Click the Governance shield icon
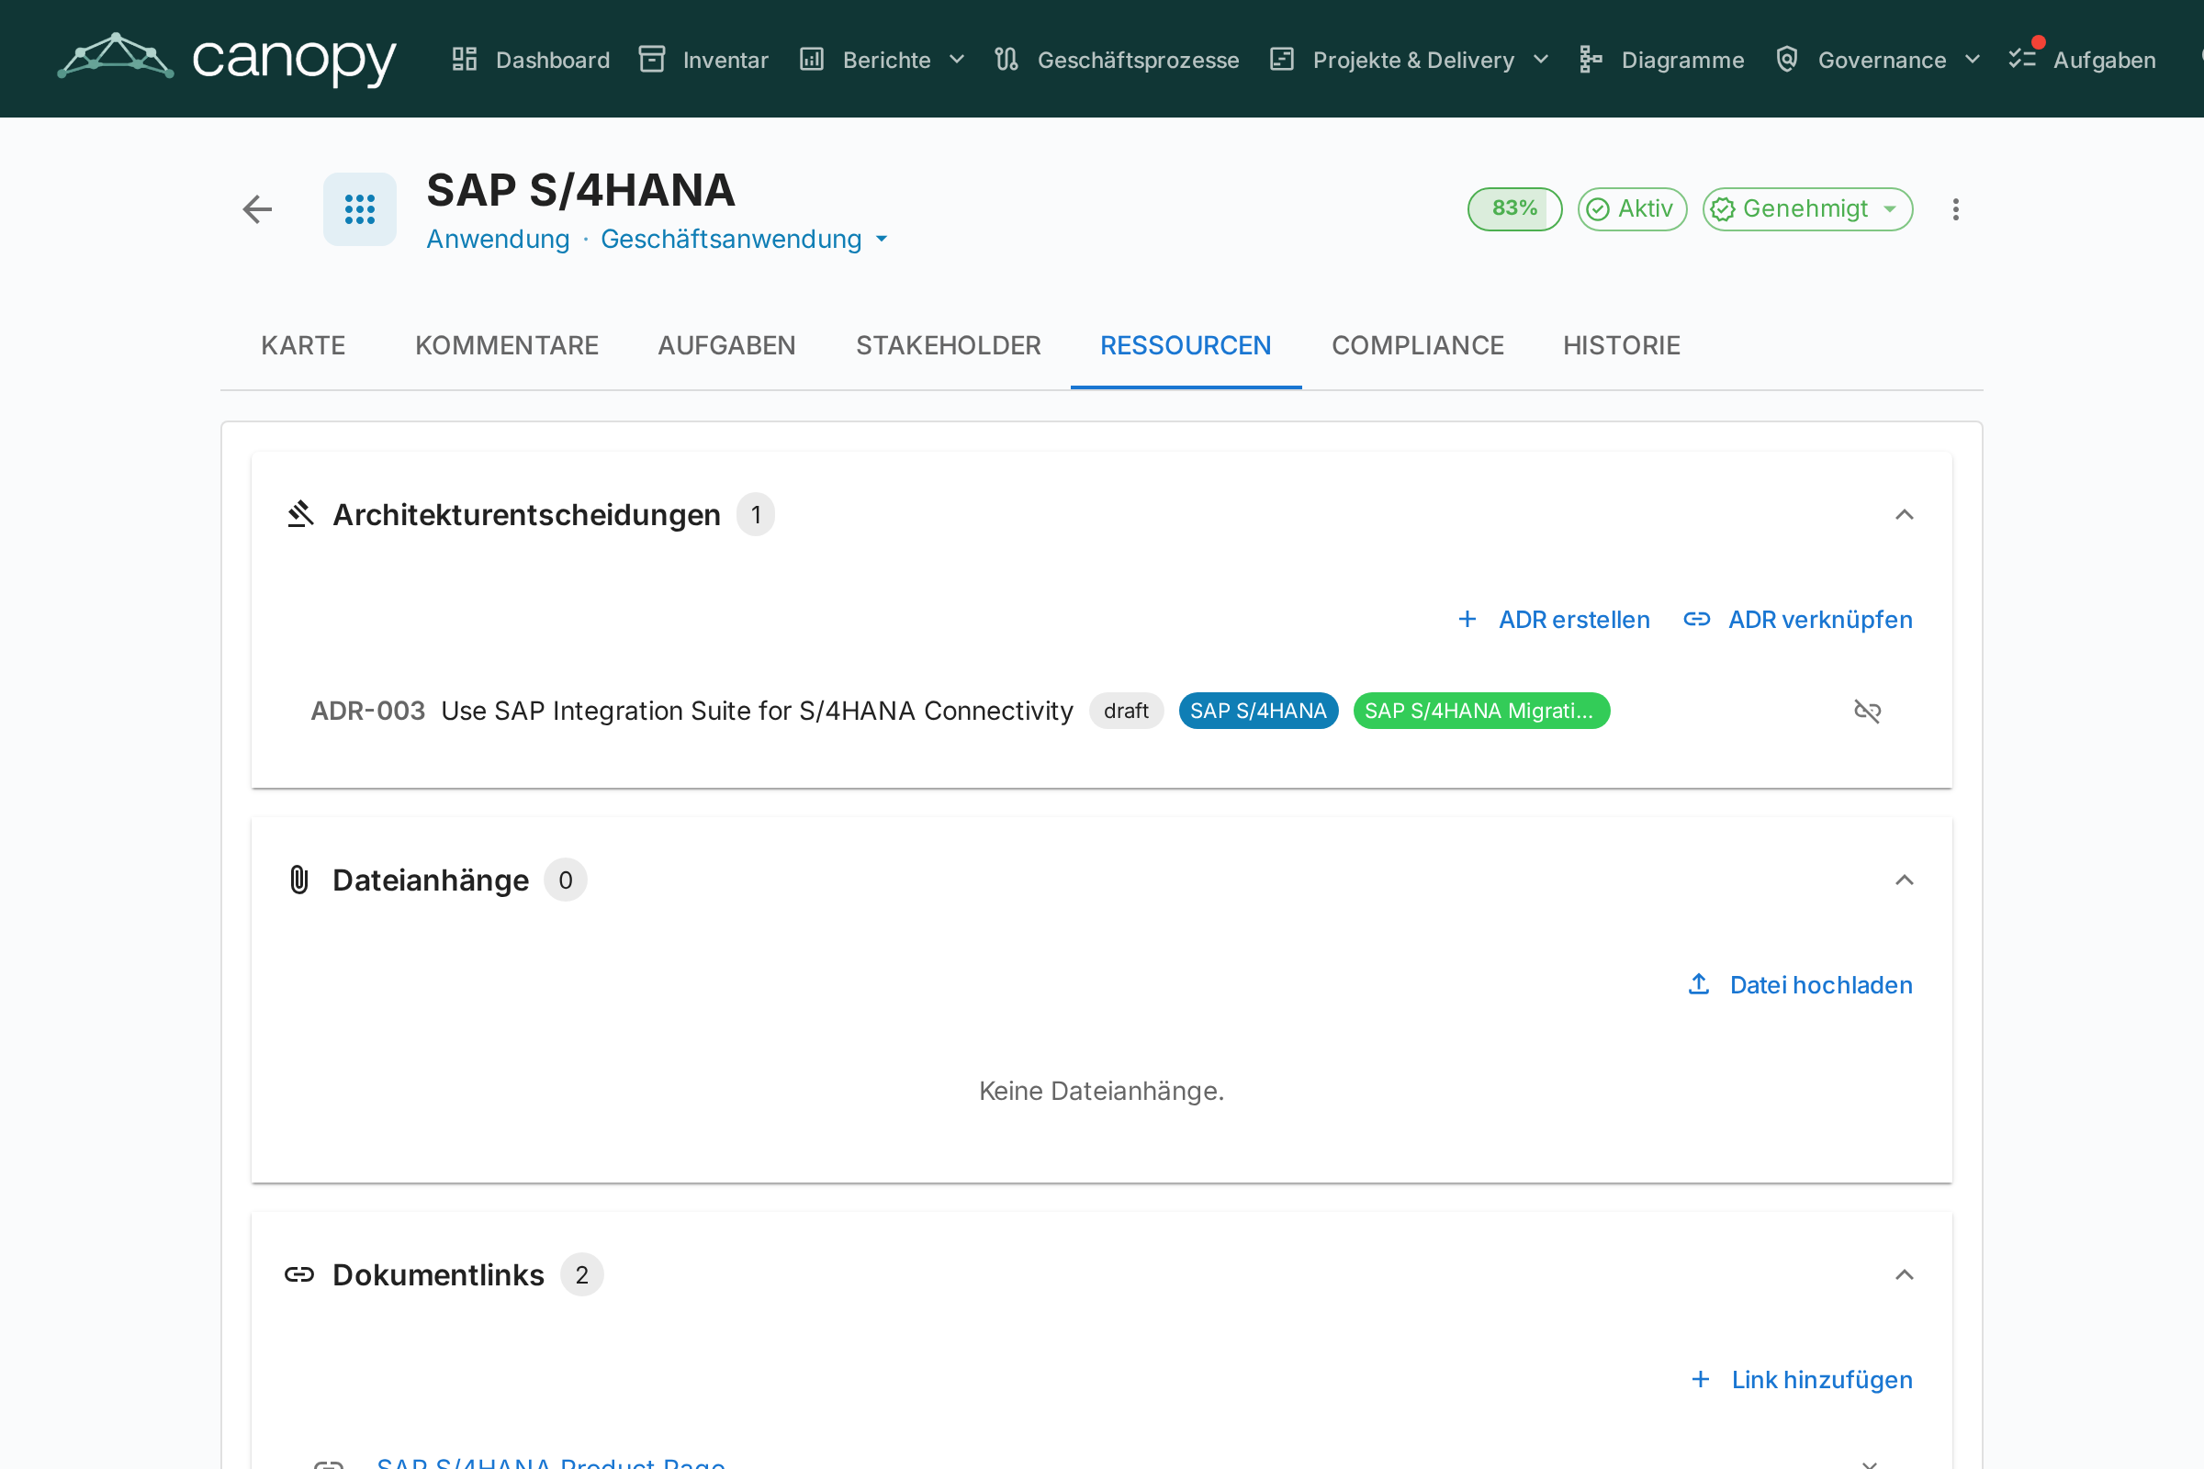 click(x=1787, y=59)
